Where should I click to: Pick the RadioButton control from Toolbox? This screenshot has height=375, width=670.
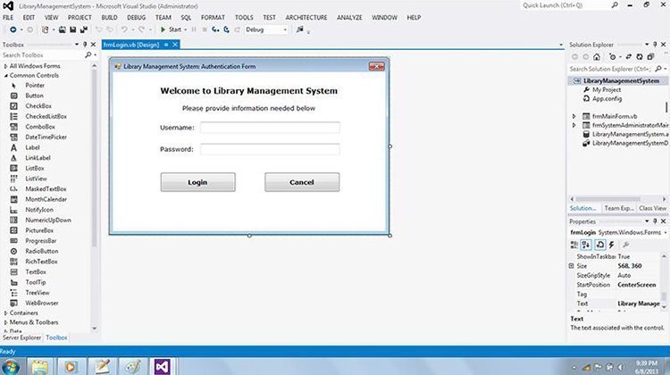41,251
